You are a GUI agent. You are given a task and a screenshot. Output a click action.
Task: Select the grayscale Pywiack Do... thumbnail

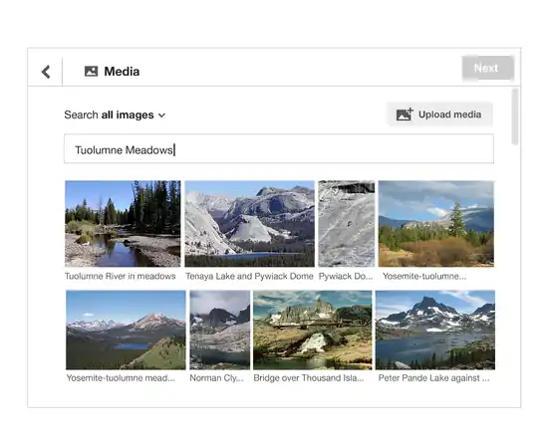pos(347,224)
